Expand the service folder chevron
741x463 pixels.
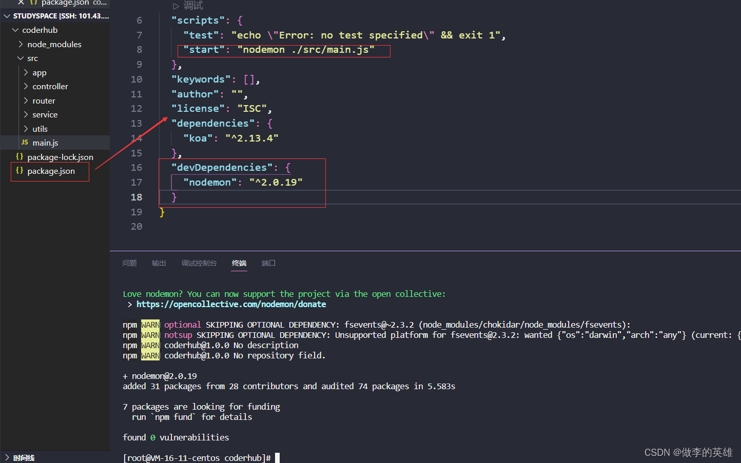pos(26,114)
